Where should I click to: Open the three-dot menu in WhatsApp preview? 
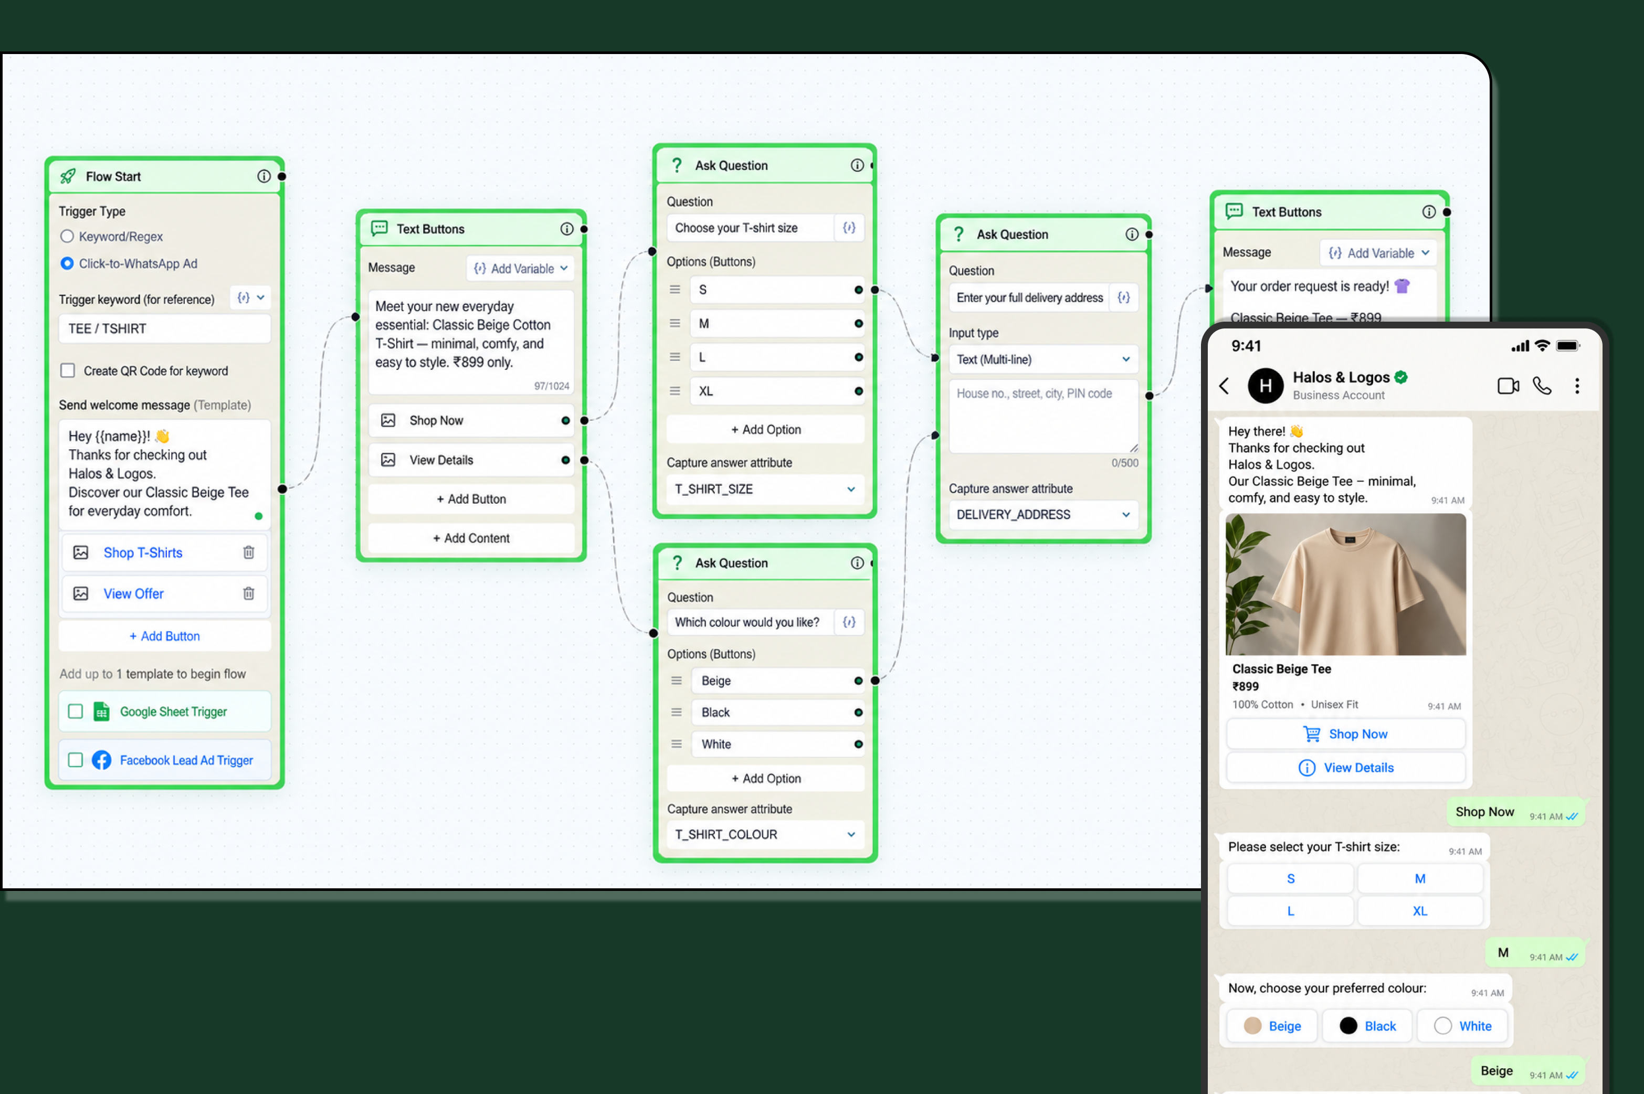1577,386
